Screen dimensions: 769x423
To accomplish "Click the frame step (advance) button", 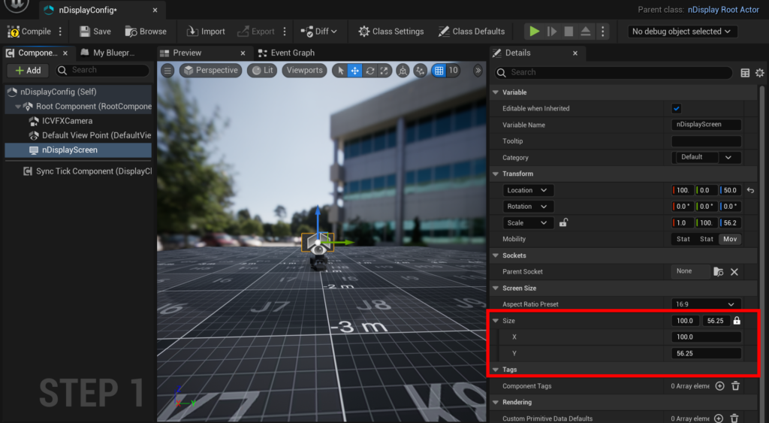I will click(552, 32).
